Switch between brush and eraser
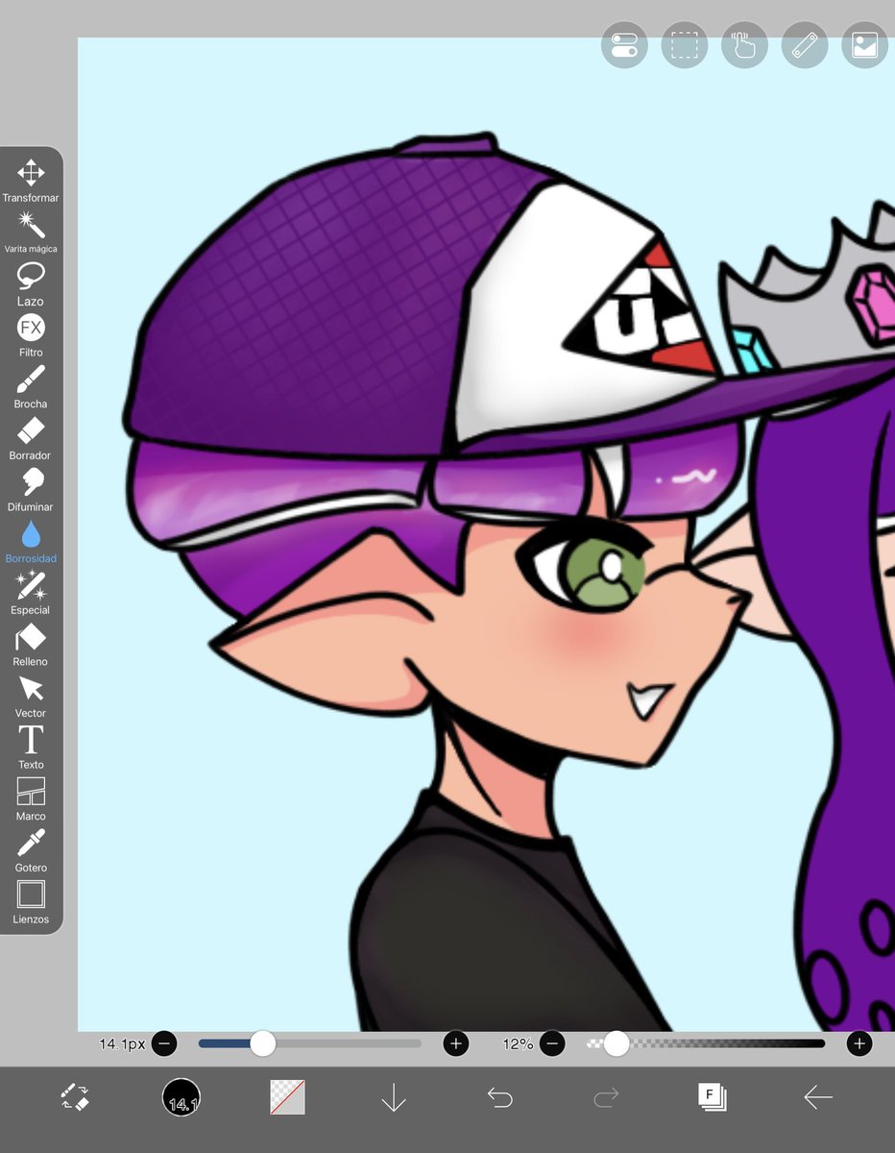This screenshot has height=1153, width=895. (74, 1097)
